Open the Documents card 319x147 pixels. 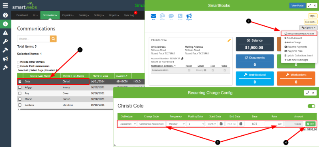coord(255,61)
